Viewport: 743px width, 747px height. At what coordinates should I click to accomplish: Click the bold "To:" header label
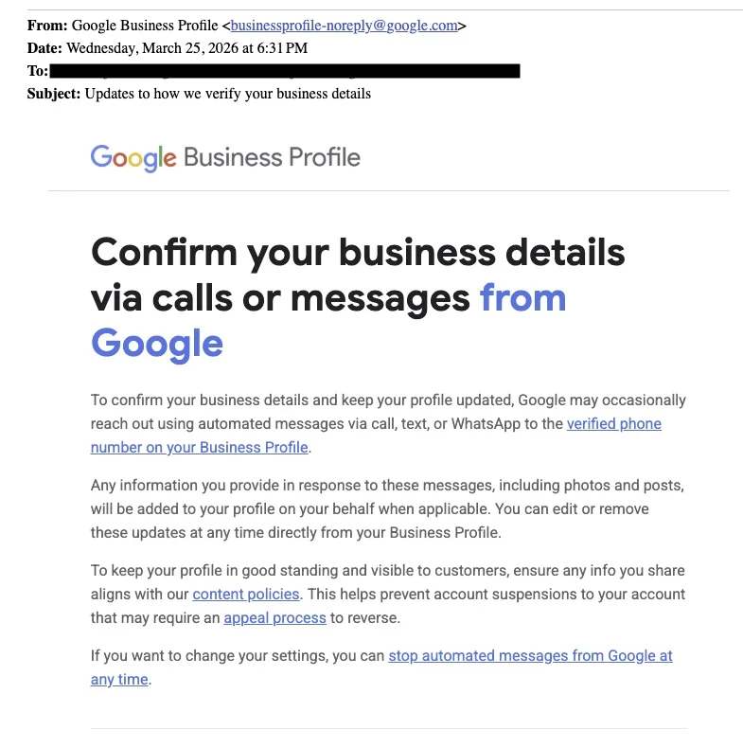tap(38, 71)
